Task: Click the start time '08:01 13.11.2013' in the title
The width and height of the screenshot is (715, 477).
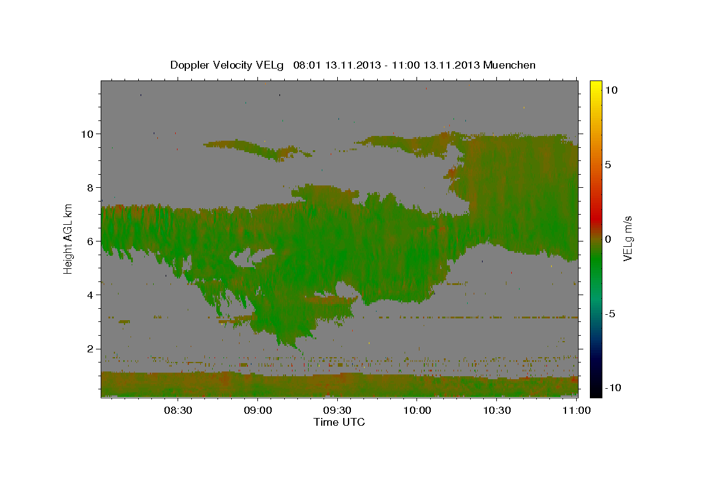Action: pyautogui.click(x=337, y=65)
